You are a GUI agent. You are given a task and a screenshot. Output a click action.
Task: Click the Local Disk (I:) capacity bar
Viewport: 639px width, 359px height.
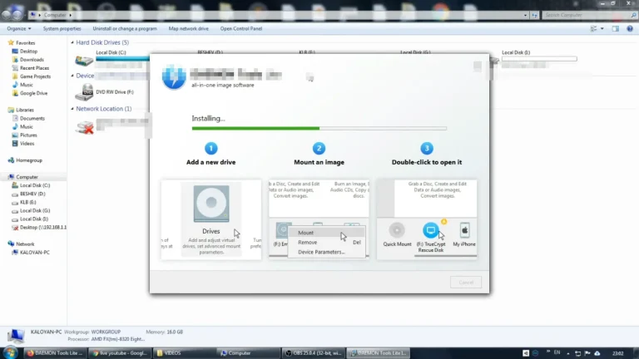[539, 59]
